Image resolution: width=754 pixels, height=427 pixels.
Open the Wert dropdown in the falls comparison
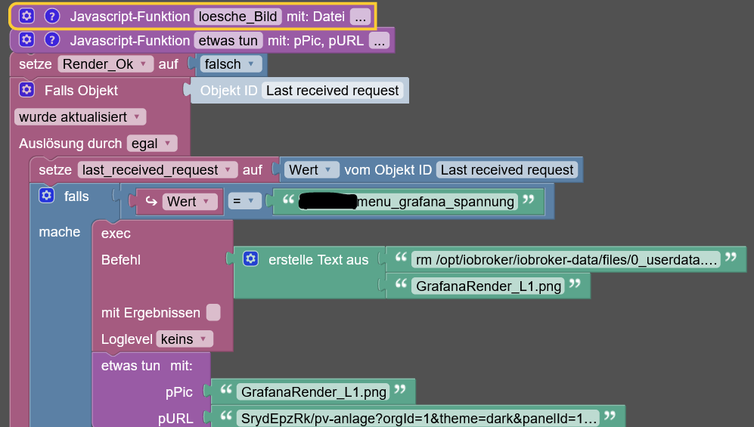[190, 201]
